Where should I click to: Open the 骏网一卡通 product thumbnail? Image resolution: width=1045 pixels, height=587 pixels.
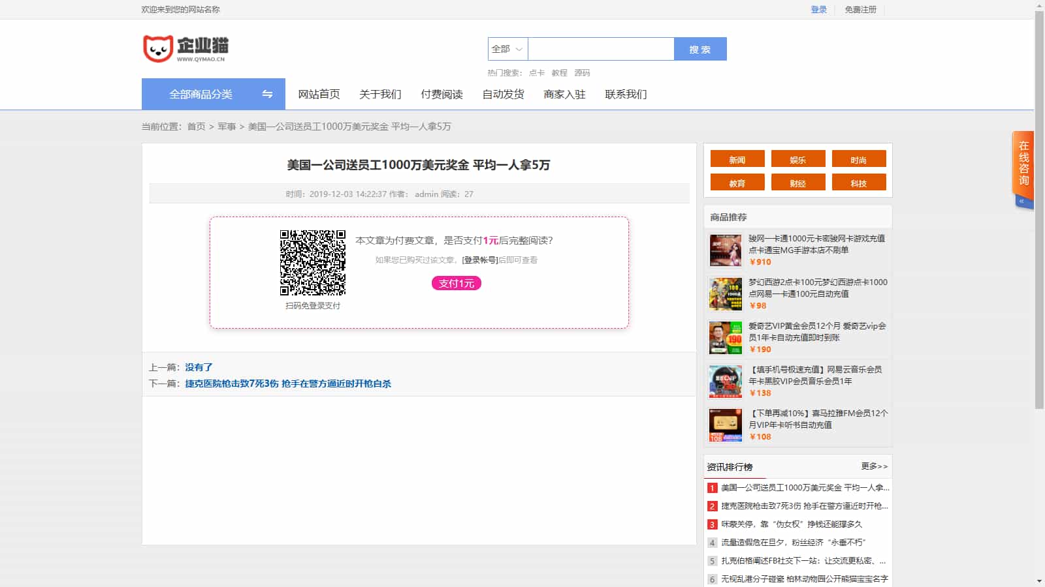coord(726,250)
